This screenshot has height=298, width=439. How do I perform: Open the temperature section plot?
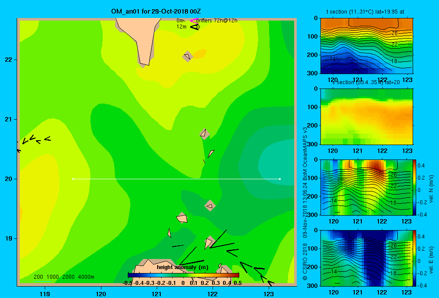tap(367, 46)
